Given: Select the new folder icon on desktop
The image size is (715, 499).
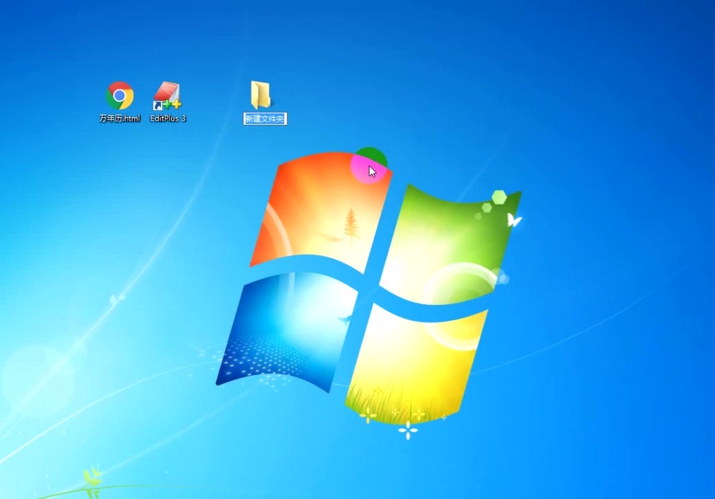Looking at the screenshot, I should (x=261, y=95).
